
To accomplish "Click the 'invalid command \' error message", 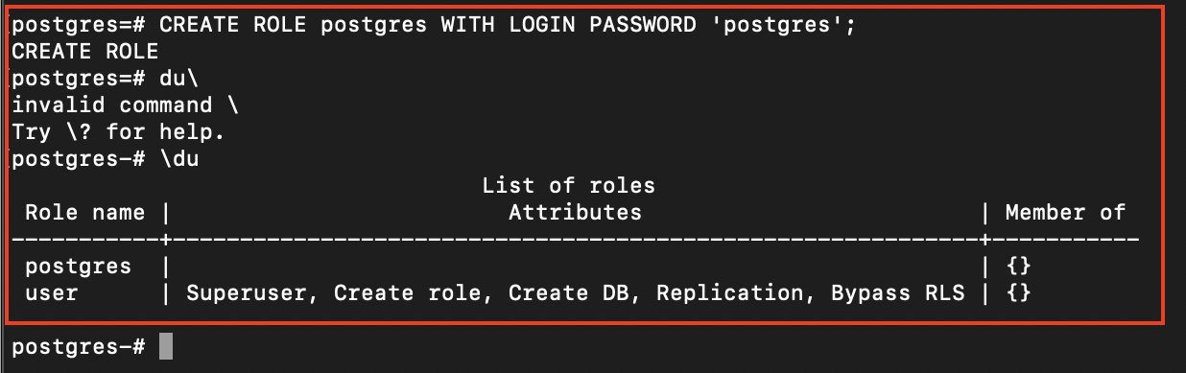I will (x=112, y=105).
